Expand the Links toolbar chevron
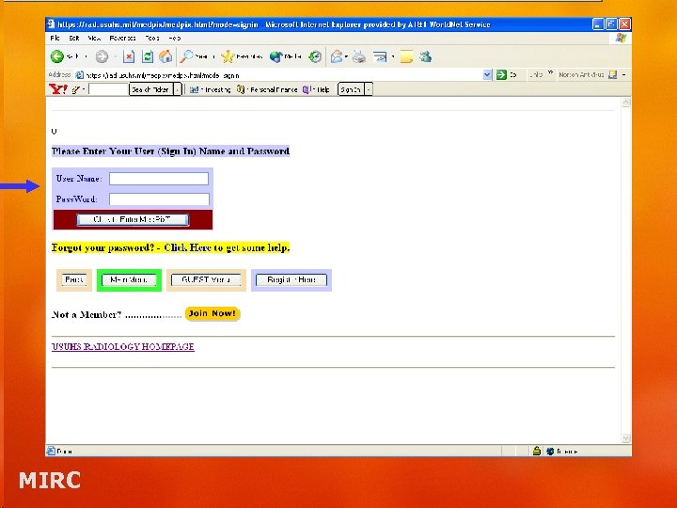The height and width of the screenshot is (508, 677). (550, 72)
